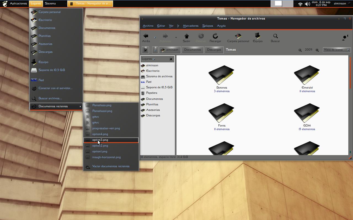Click the wireless network tray icon
Screen dimensions: 353x220
tap(300, 4)
